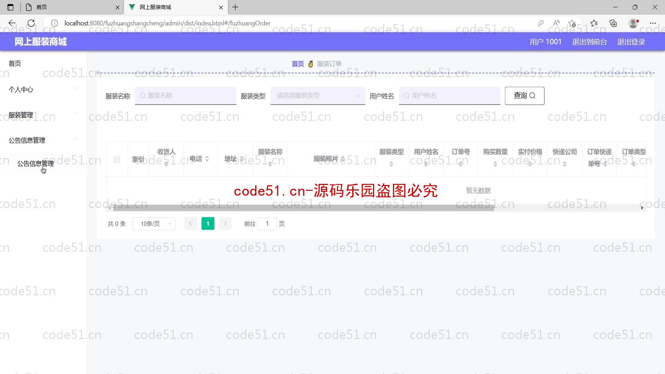Click the 查询 search button
The width and height of the screenshot is (665, 374).
pyautogui.click(x=524, y=96)
